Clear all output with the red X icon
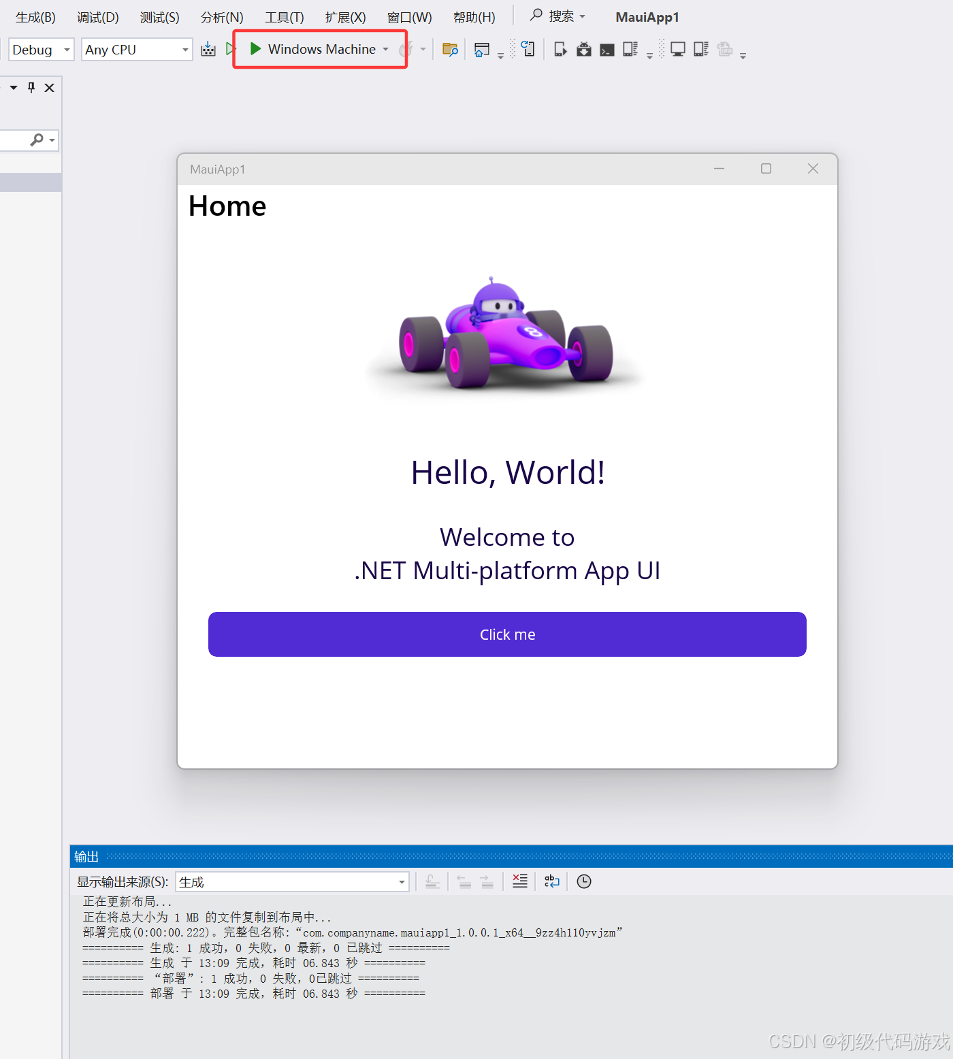This screenshot has height=1059, width=953. 520,881
